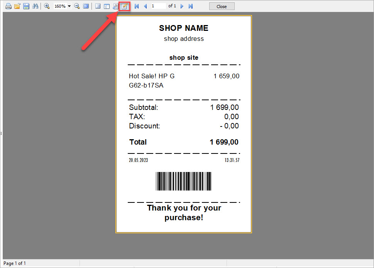Click the 'G62-b17SA' model text

[x=146, y=86]
